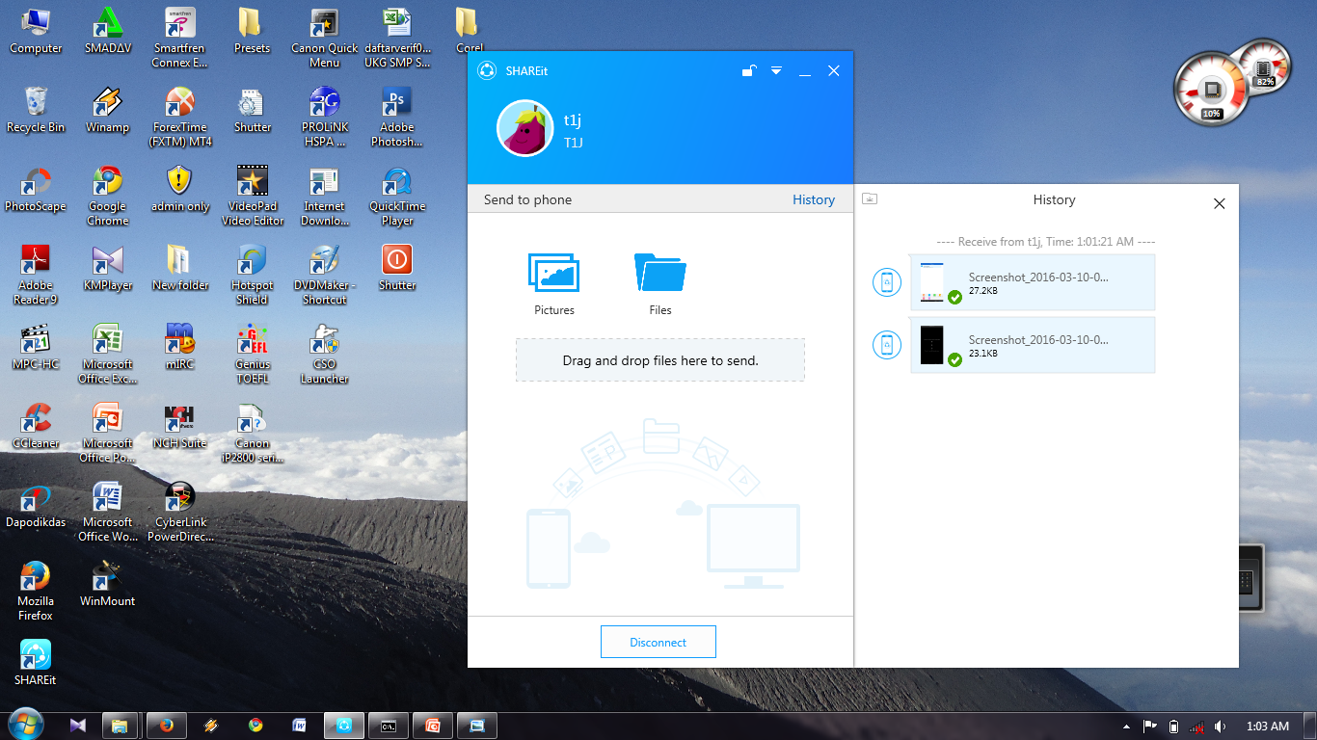This screenshot has height=740, width=1317.
Task: Click the History link in SHAREit
Action: pyautogui.click(x=814, y=199)
